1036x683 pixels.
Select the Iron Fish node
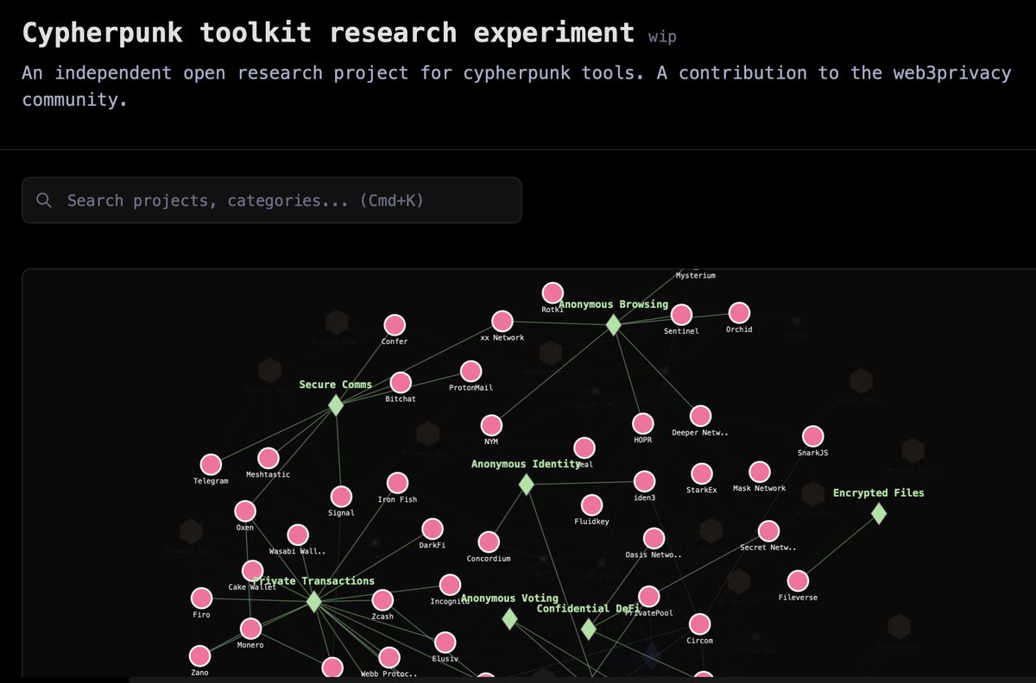397,483
